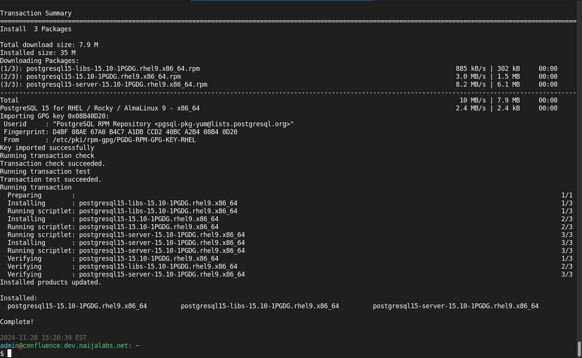Click the terminal scrollbar thumb
Image resolution: width=582 pixels, height=358 pixels.
coord(579,349)
